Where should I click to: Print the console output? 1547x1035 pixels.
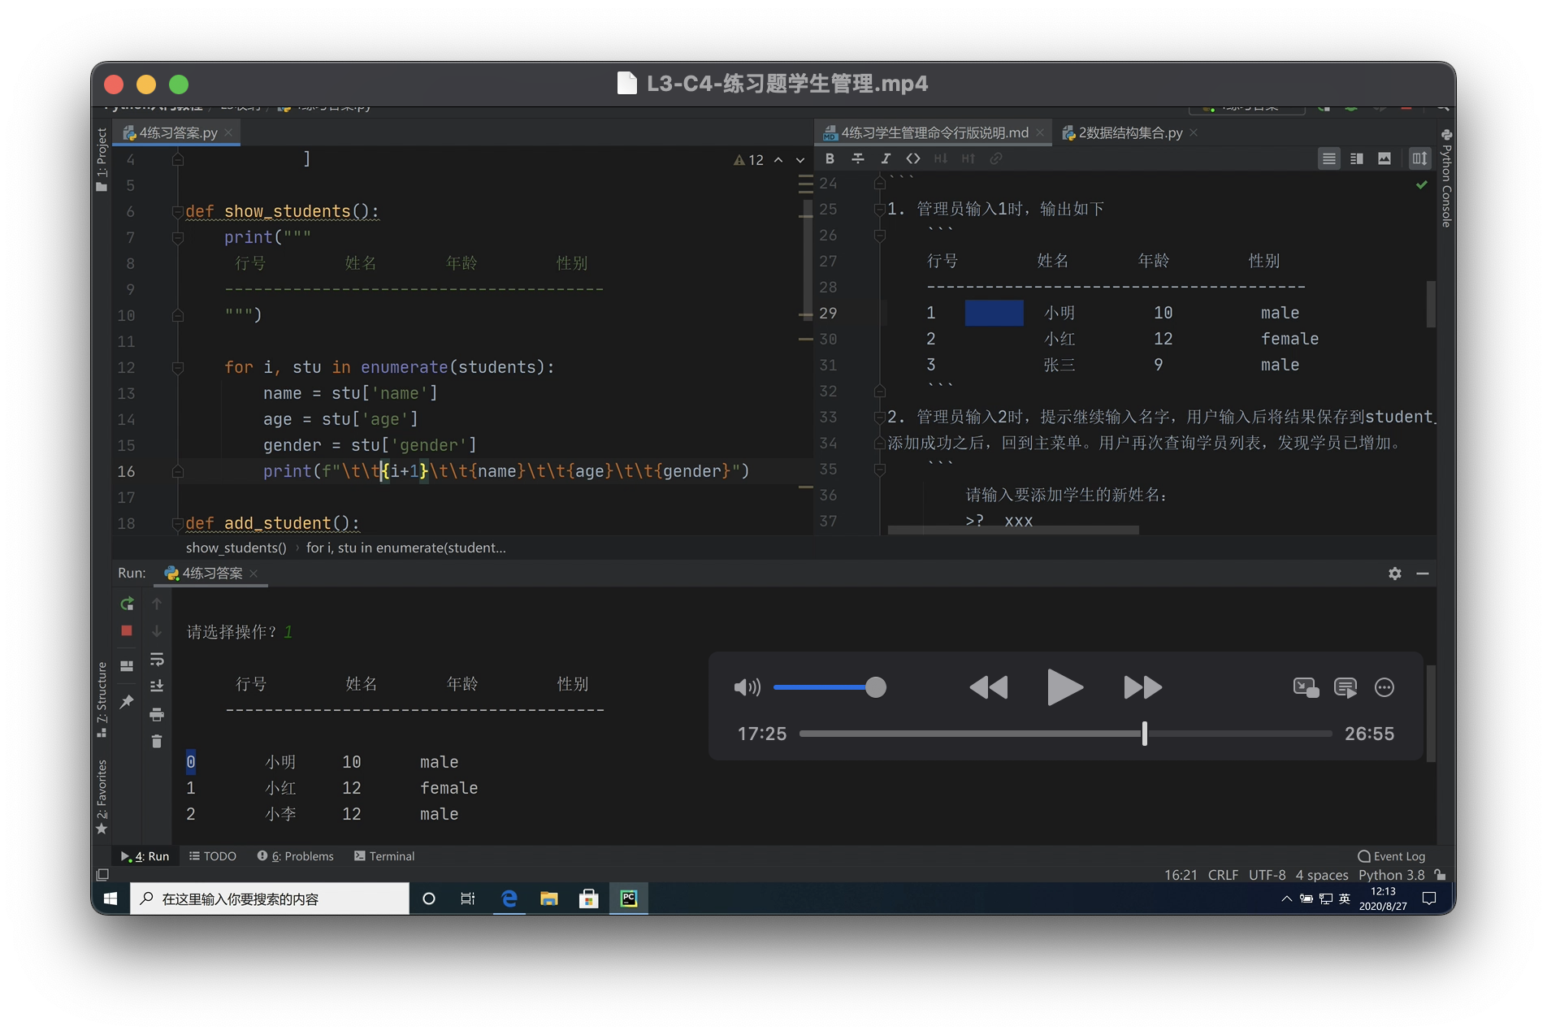coord(157,715)
